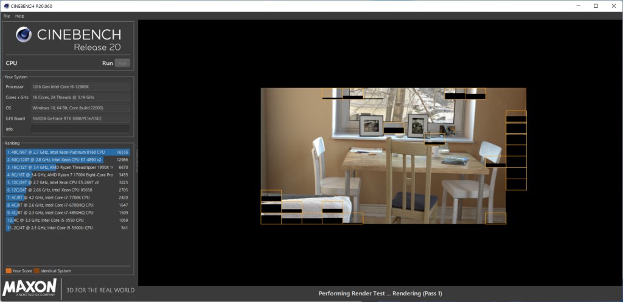Click the 3D FOR THE REAL WORLD tagline
The height and width of the screenshot is (302, 623).
pos(100,290)
